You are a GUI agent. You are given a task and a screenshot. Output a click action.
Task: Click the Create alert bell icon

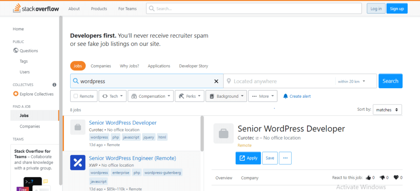(x=286, y=96)
